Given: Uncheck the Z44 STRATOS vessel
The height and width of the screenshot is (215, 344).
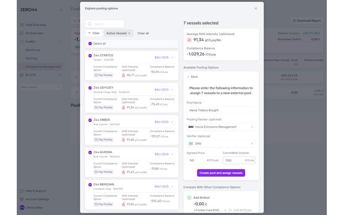Looking at the screenshot, I should click(x=90, y=55).
